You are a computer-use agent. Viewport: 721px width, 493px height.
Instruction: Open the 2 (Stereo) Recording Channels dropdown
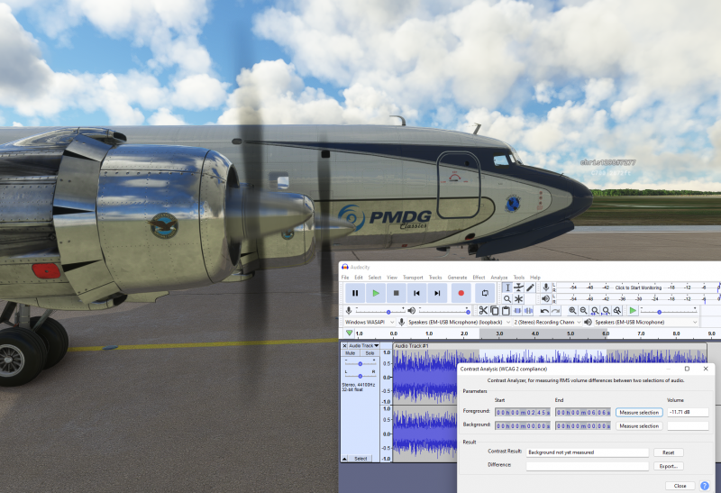tap(547, 323)
